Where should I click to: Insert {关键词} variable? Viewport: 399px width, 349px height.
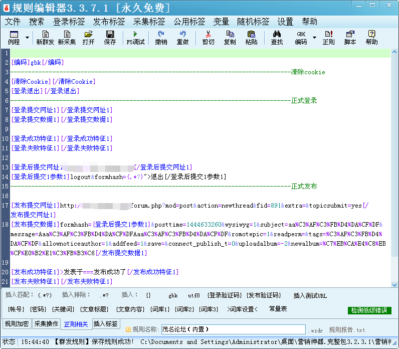(63, 309)
